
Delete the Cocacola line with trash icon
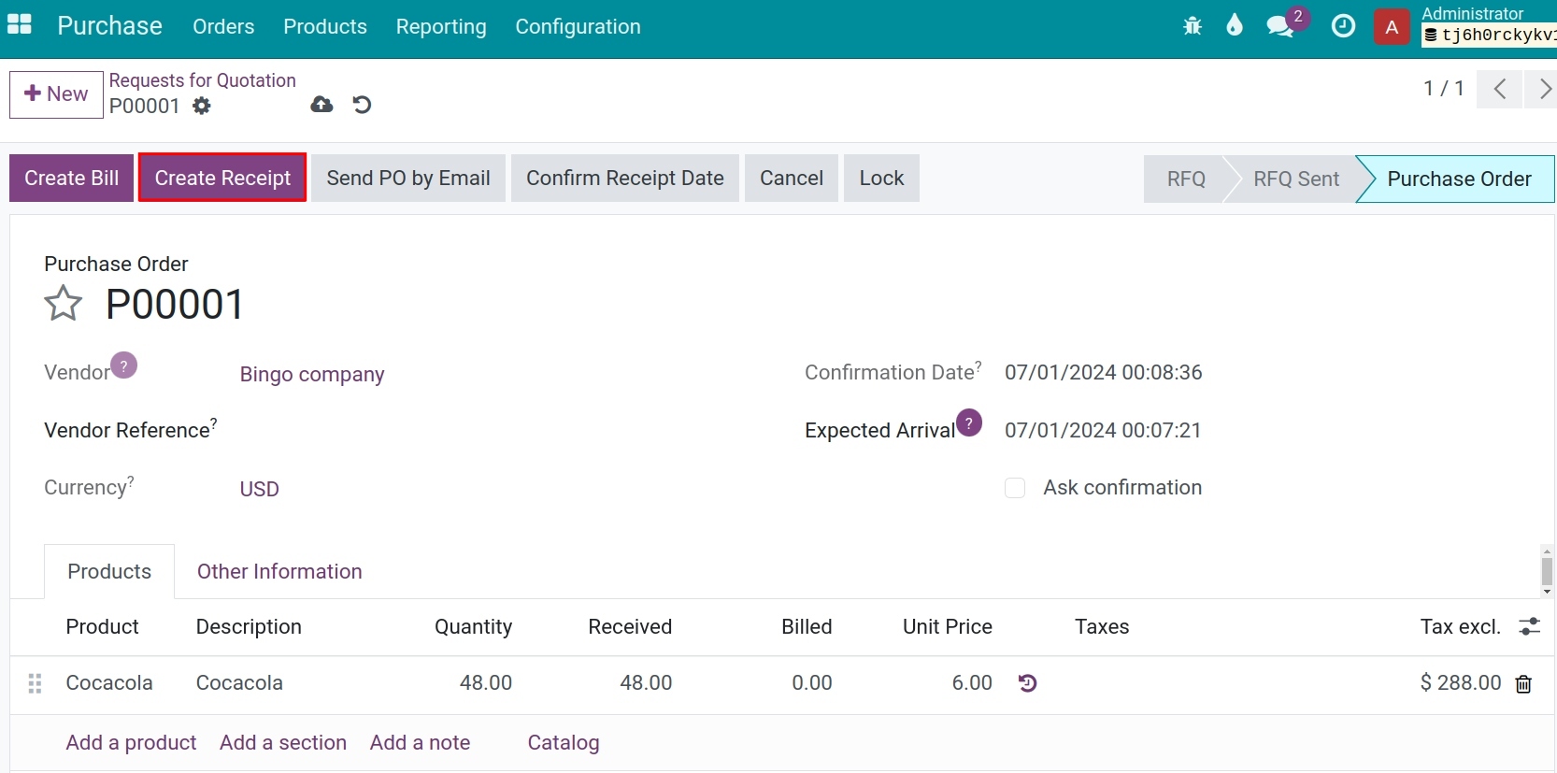pos(1523,684)
